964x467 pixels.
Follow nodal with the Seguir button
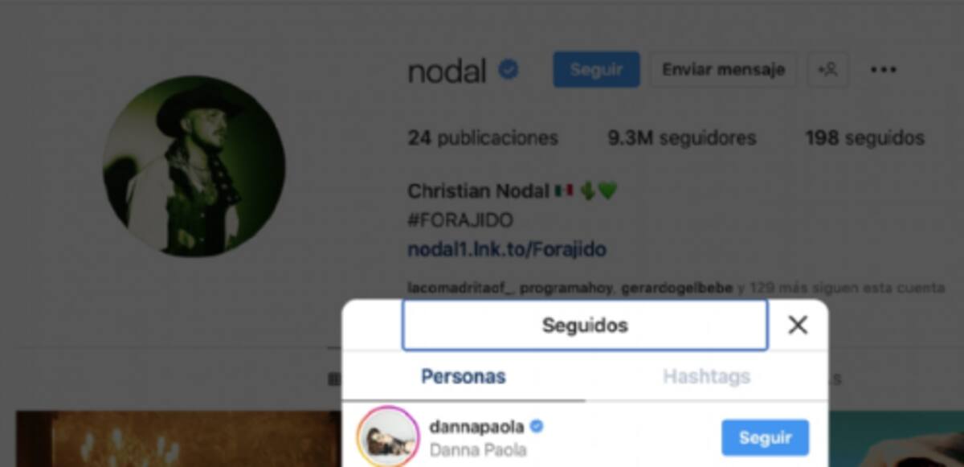[596, 70]
